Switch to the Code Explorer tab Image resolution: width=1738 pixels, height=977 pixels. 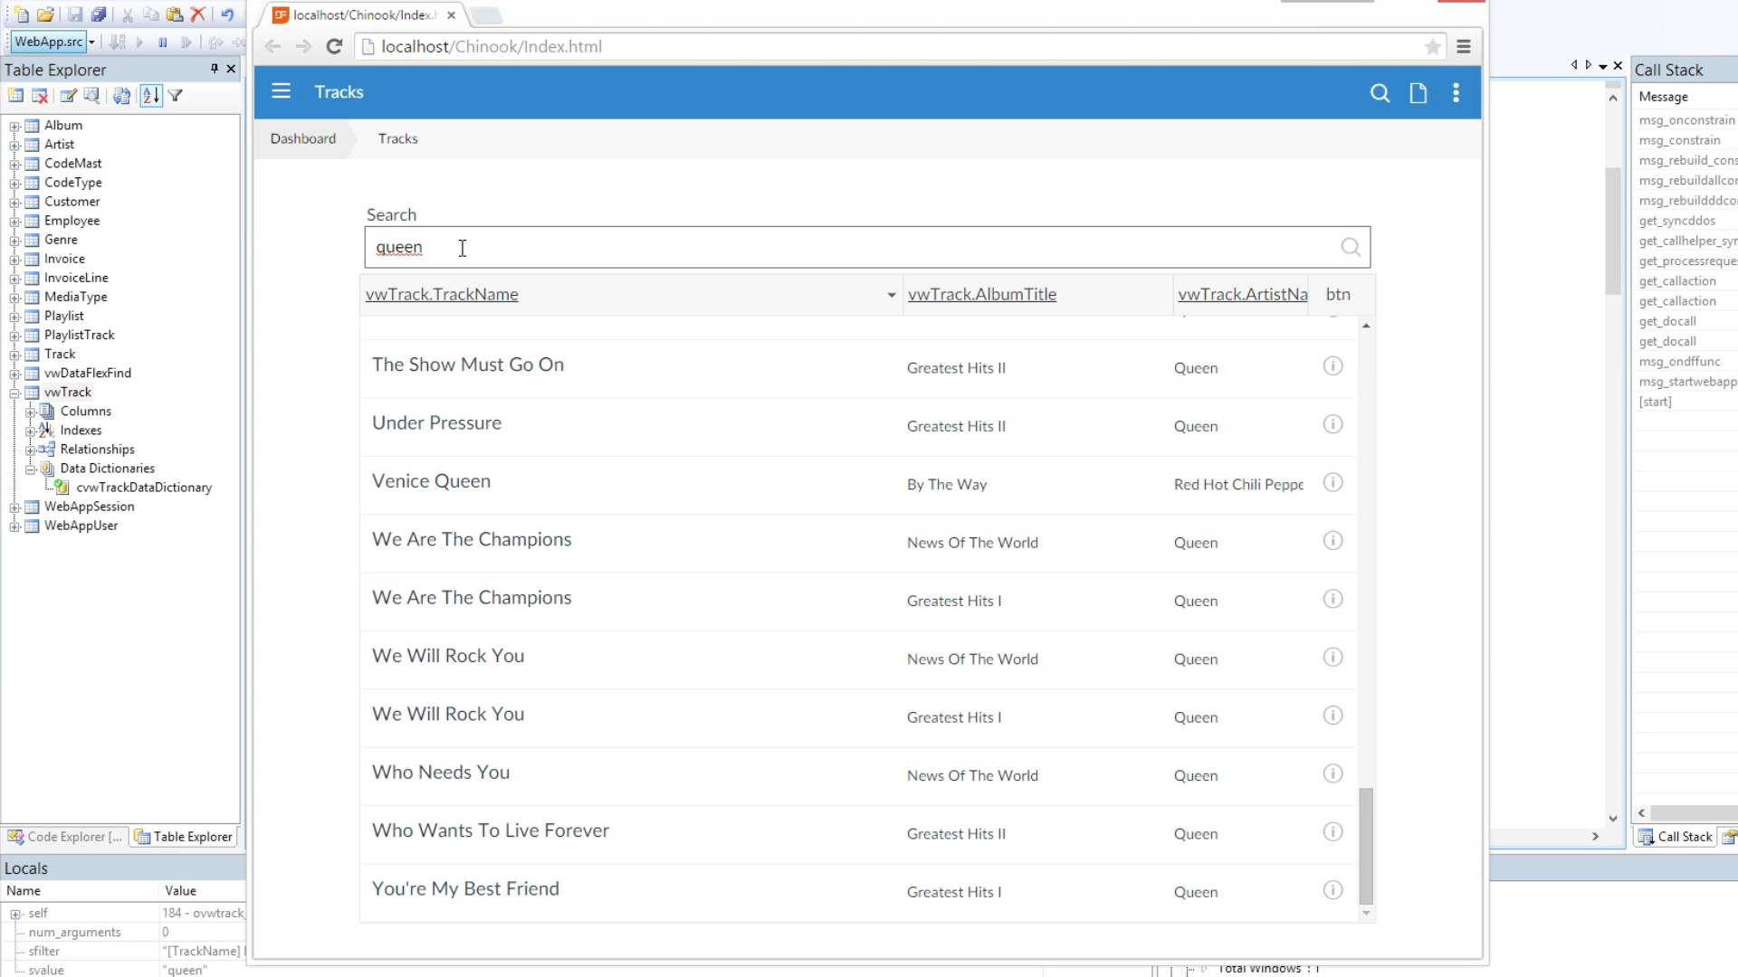[64, 837]
